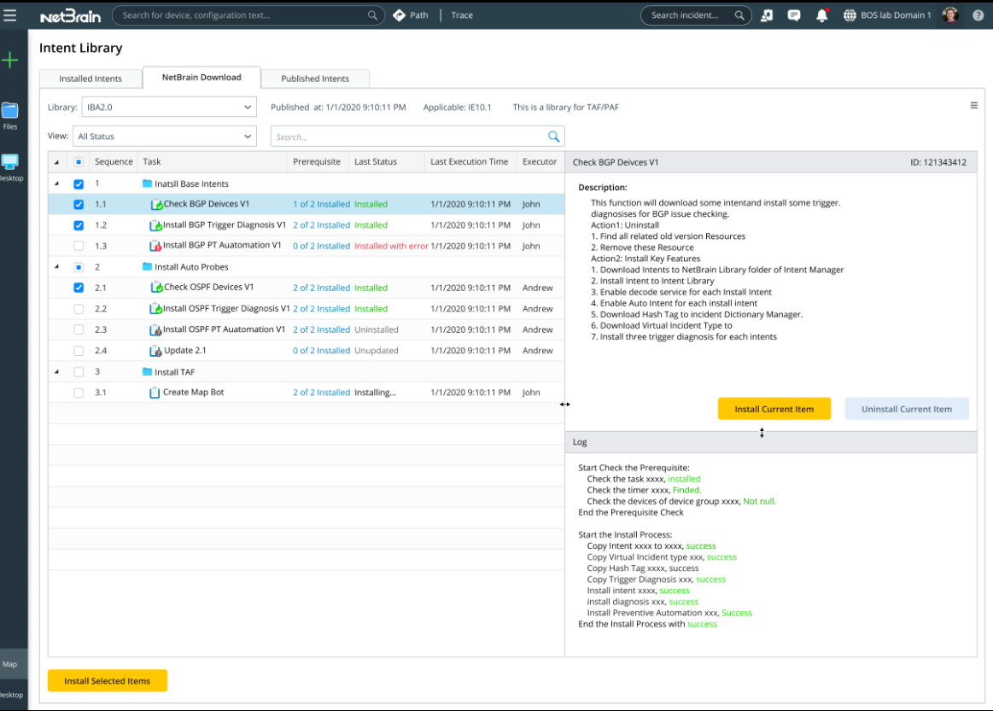
Task: Click the incident search magnifier icon
Action: tap(739, 15)
